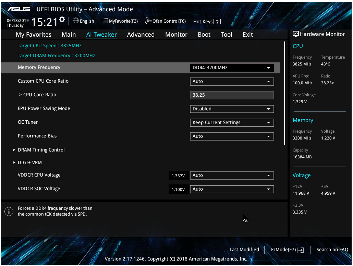
Task: Click Target CPU Speed : 3825MHz text
Action: 50,46
